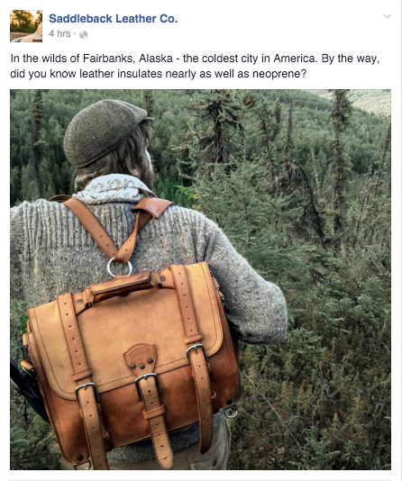Open the photo of the leather backpack
The width and height of the screenshot is (402, 481).
pos(200,279)
